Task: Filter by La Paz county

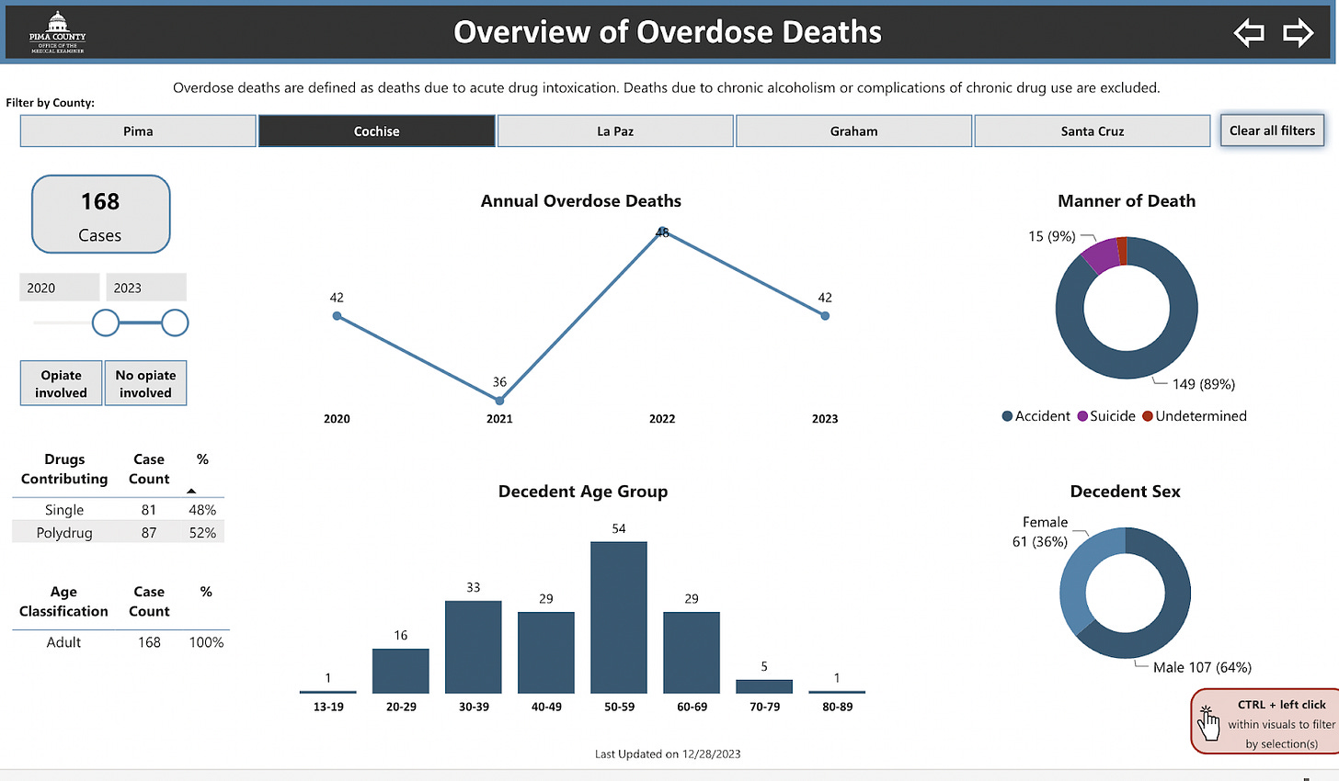Action: point(615,131)
